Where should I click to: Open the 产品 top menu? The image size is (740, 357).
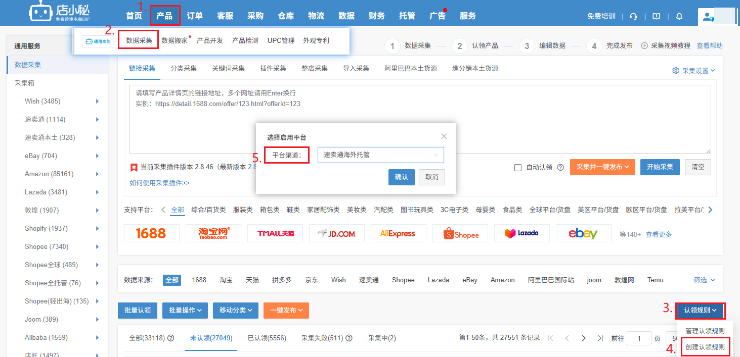click(164, 16)
